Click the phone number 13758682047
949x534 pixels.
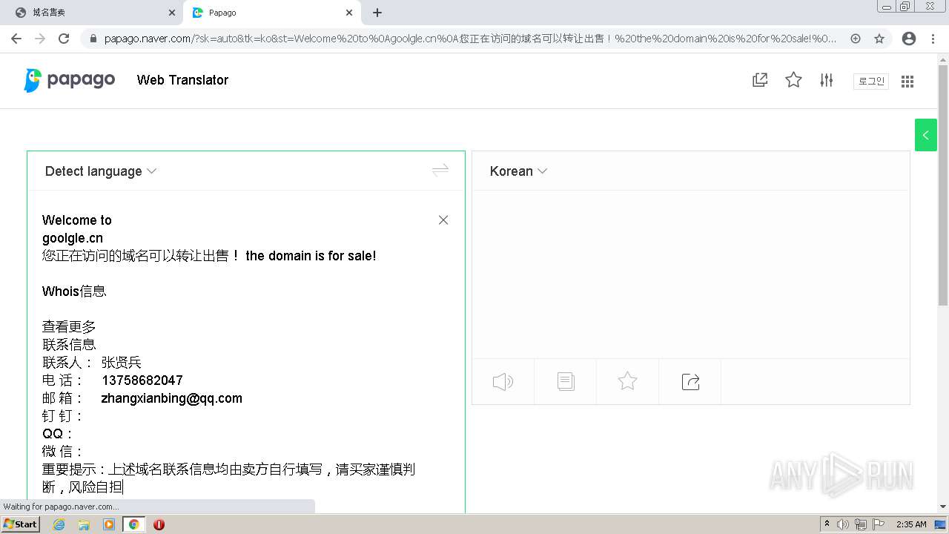[142, 380]
